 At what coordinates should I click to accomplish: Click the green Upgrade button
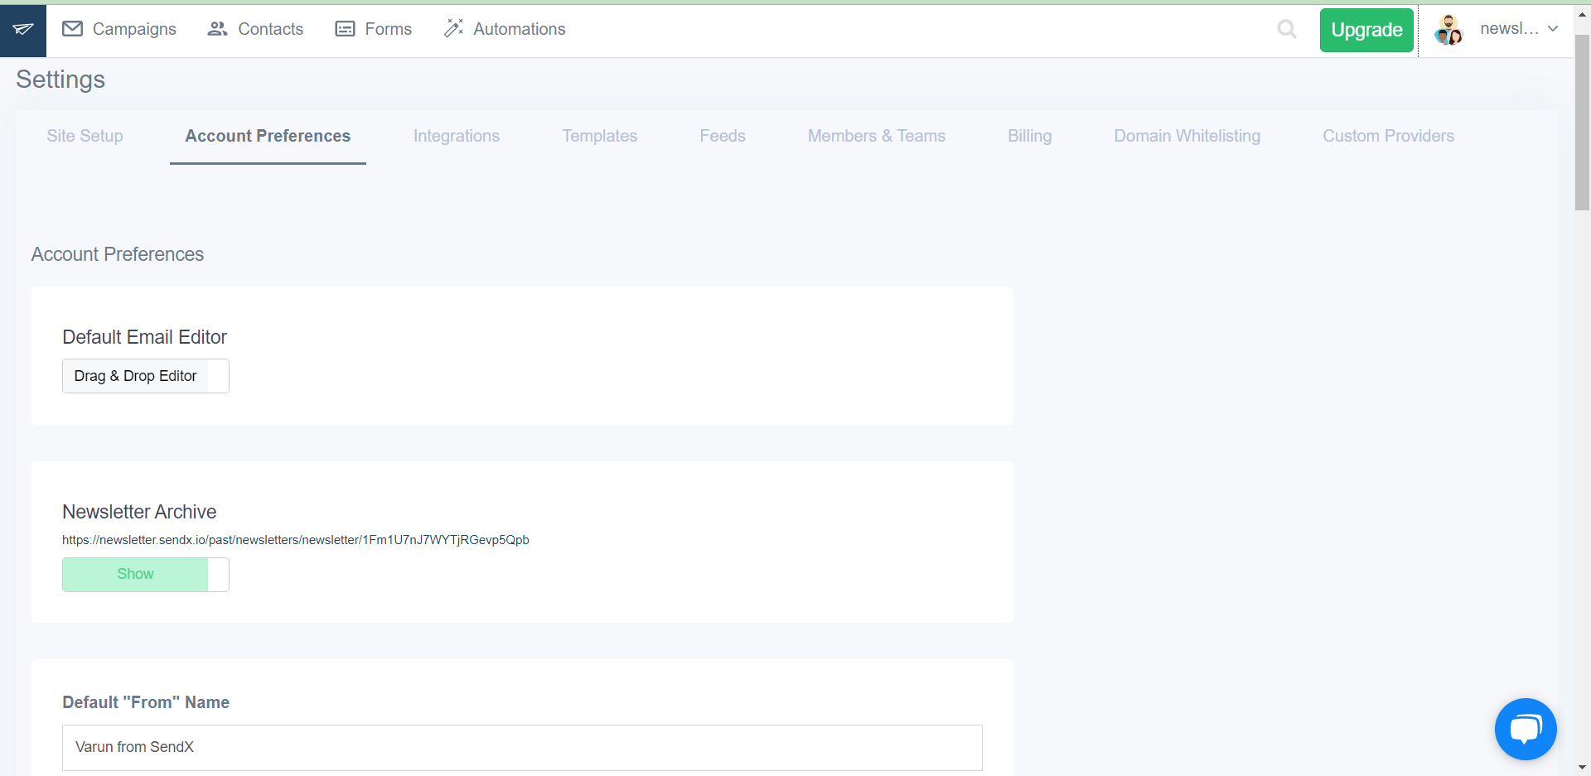click(1366, 30)
